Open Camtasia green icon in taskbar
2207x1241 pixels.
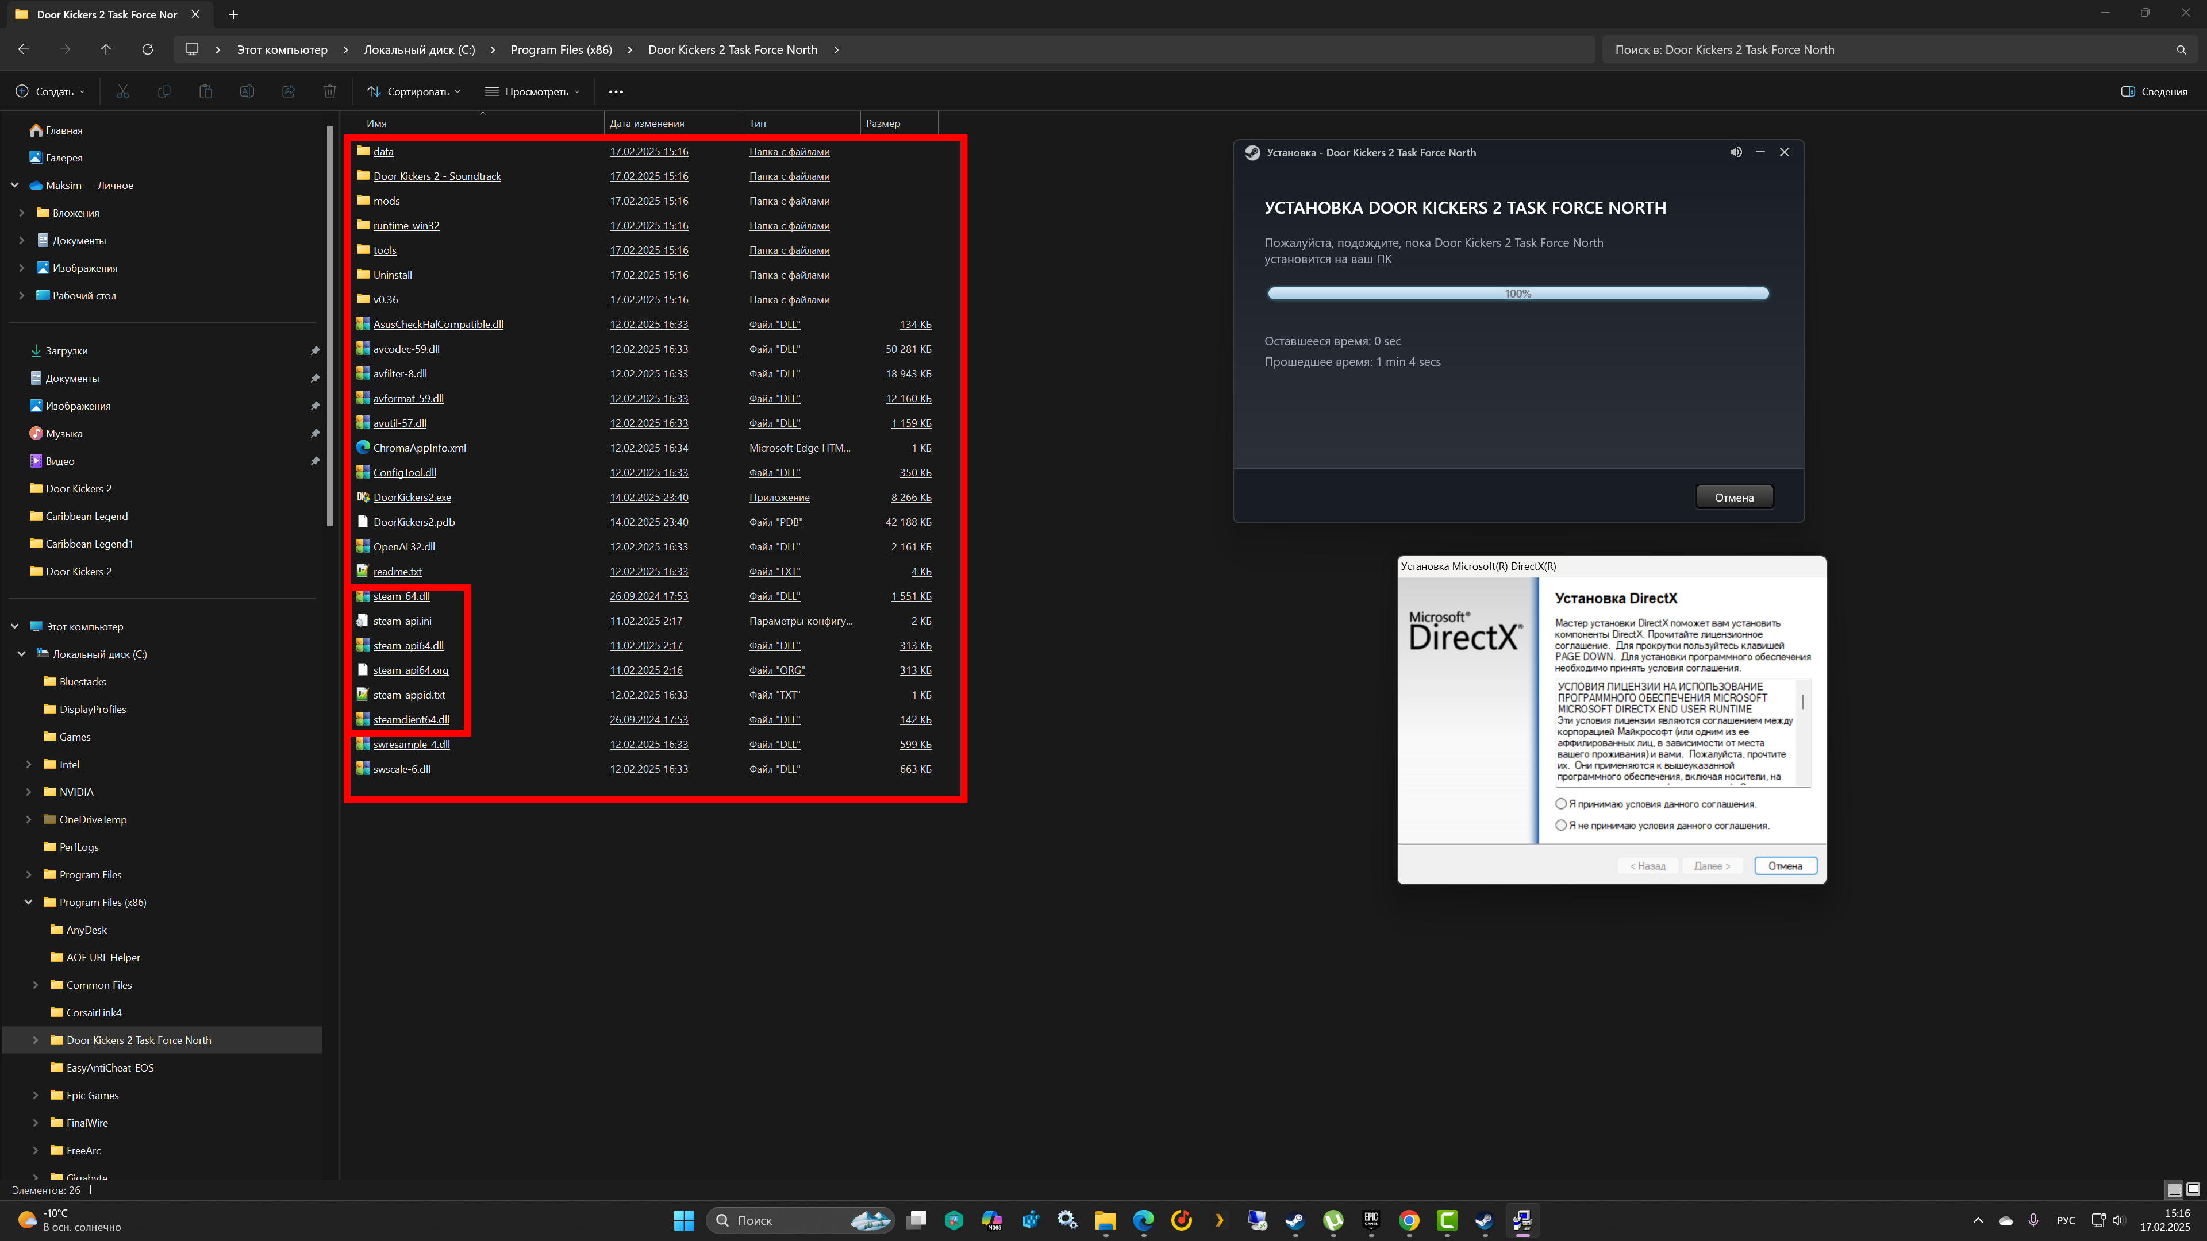pyautogui.click(x=1447, y=1220)
